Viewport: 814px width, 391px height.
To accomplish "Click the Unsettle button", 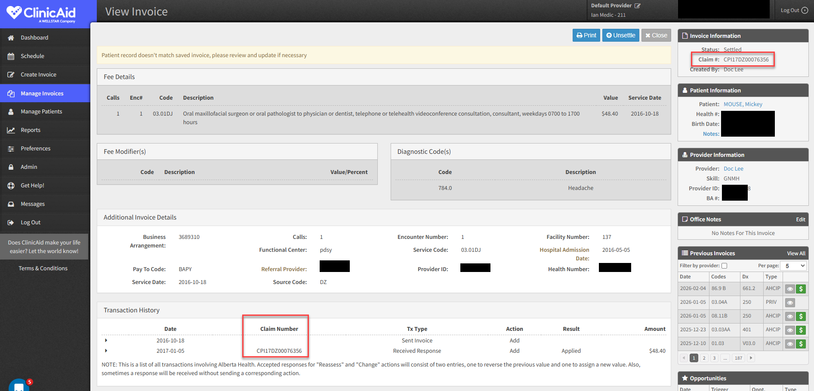I will [621, 35].
